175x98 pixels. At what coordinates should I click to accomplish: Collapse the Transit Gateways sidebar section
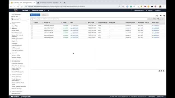click(11, 75)
